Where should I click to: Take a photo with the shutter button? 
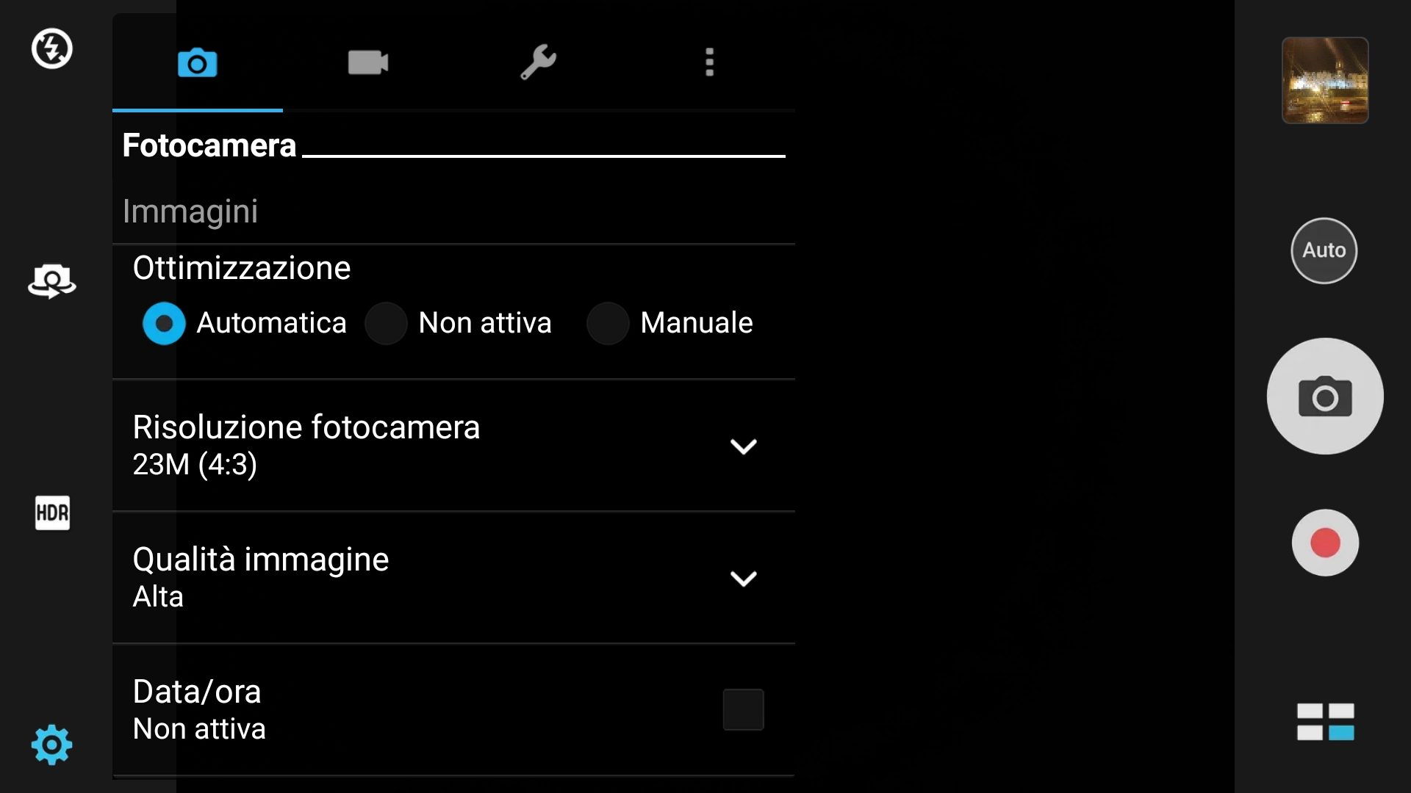point(1325,396)
